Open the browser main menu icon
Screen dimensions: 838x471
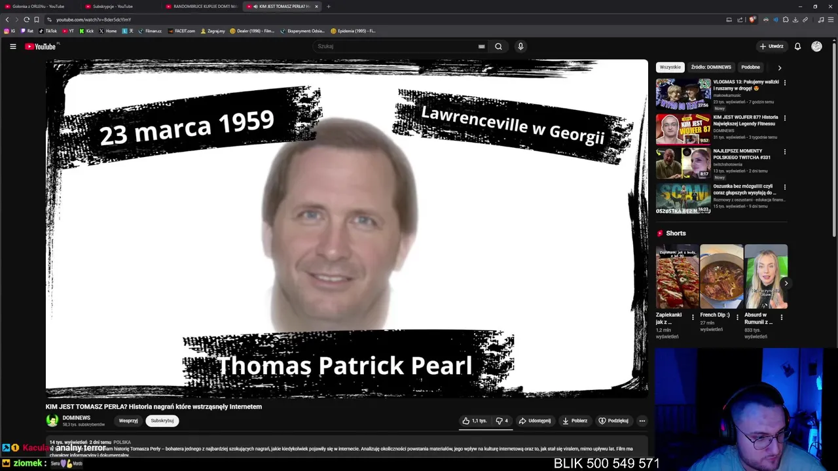831,20
